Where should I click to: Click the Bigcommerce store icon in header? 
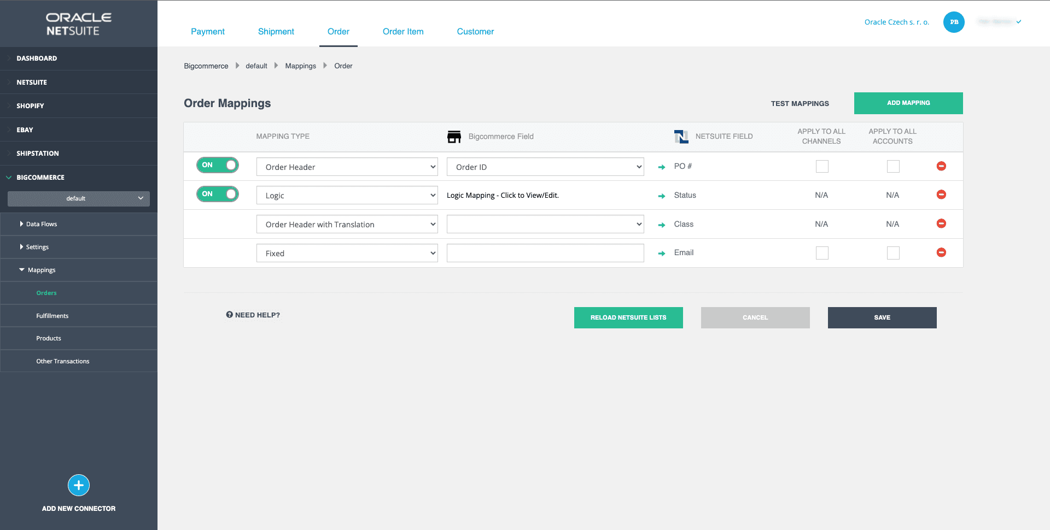click(454, 137)
